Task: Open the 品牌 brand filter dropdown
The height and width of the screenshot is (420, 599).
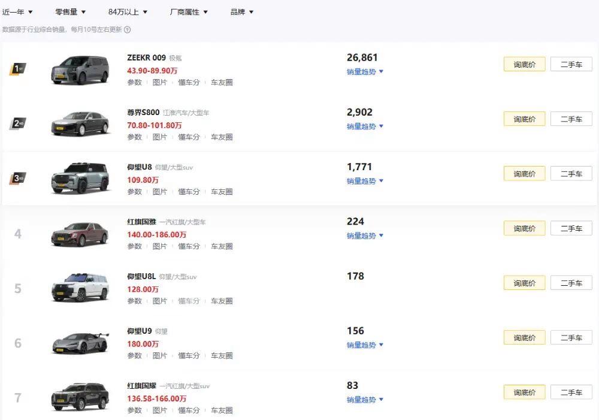Action: pyautogui.click(x=242, y=12)
